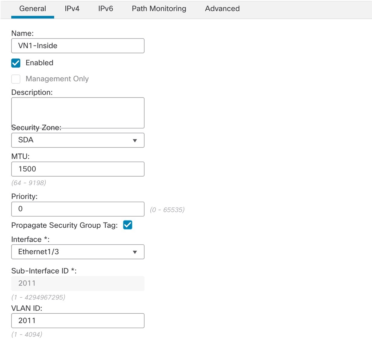Open the Path Monitoring tab

[158, 8]
